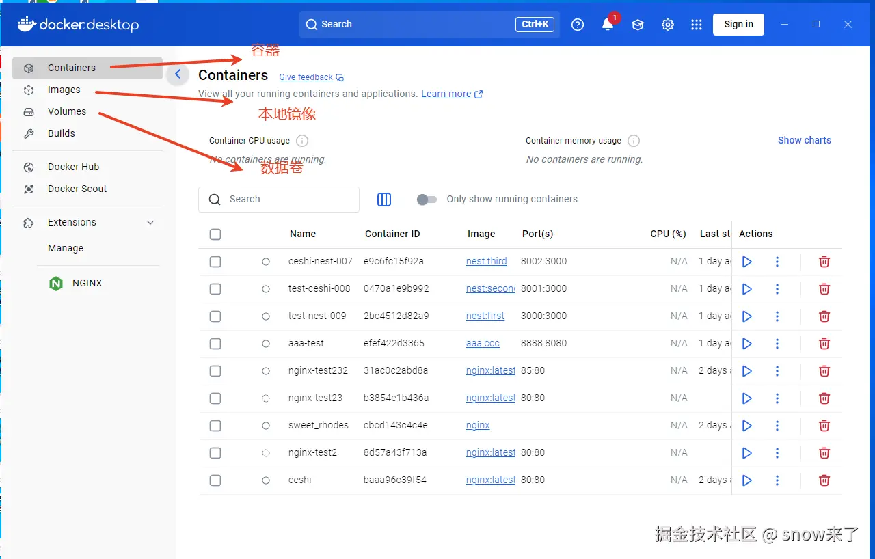Click the NGINX extension hexagon icon
The width and height of the screenshot is (875, 559).
click(x=56, y=284)
